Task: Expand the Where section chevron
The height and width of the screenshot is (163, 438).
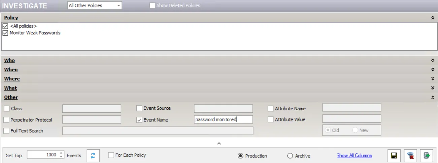Action: point(433,79)
